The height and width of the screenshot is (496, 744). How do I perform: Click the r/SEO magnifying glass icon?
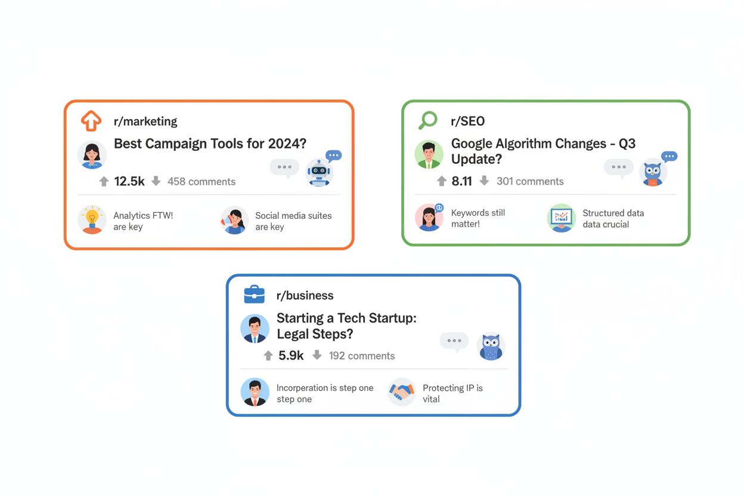click(x=427, y=121)
